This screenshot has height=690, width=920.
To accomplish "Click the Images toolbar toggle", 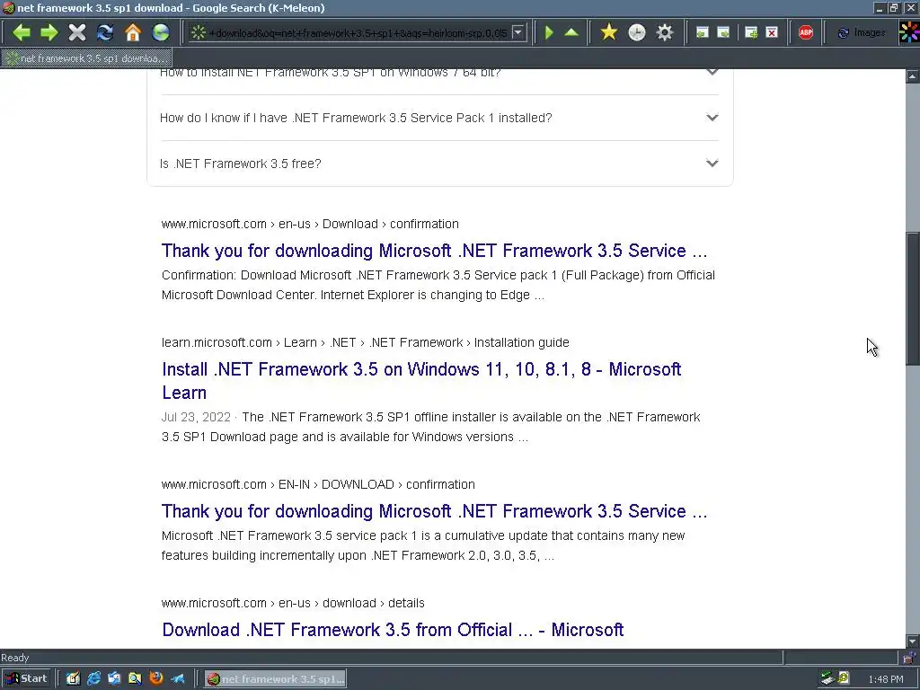I will point(862,33).
